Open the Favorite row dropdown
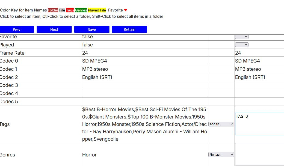This screenshot has height=166, width=284. click(x=242, y=37)
